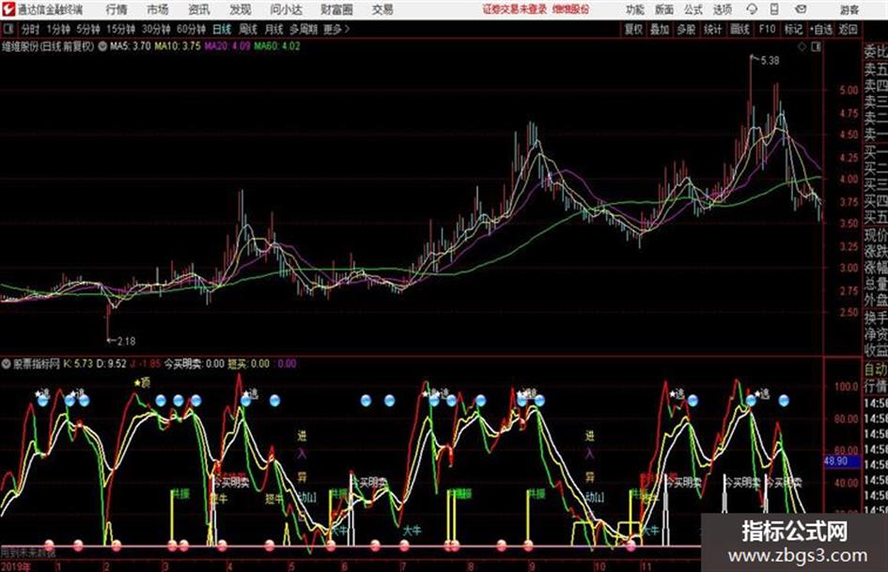The image size is (888, 572).
Task: Click the 复权 toolbar button
Action: pos(633,29)
